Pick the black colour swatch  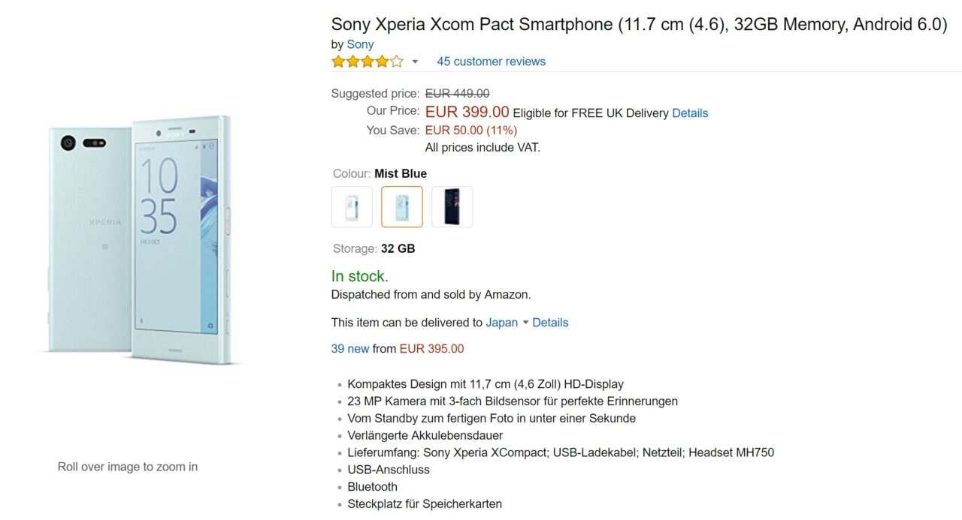point(452,206)
